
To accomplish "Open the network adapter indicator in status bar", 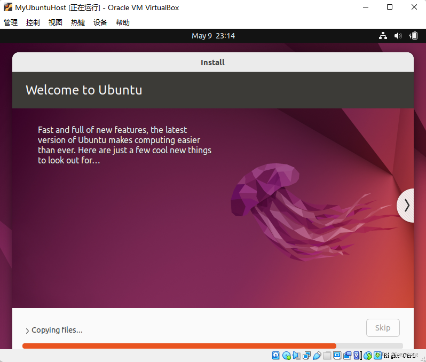I will (307, 355).
